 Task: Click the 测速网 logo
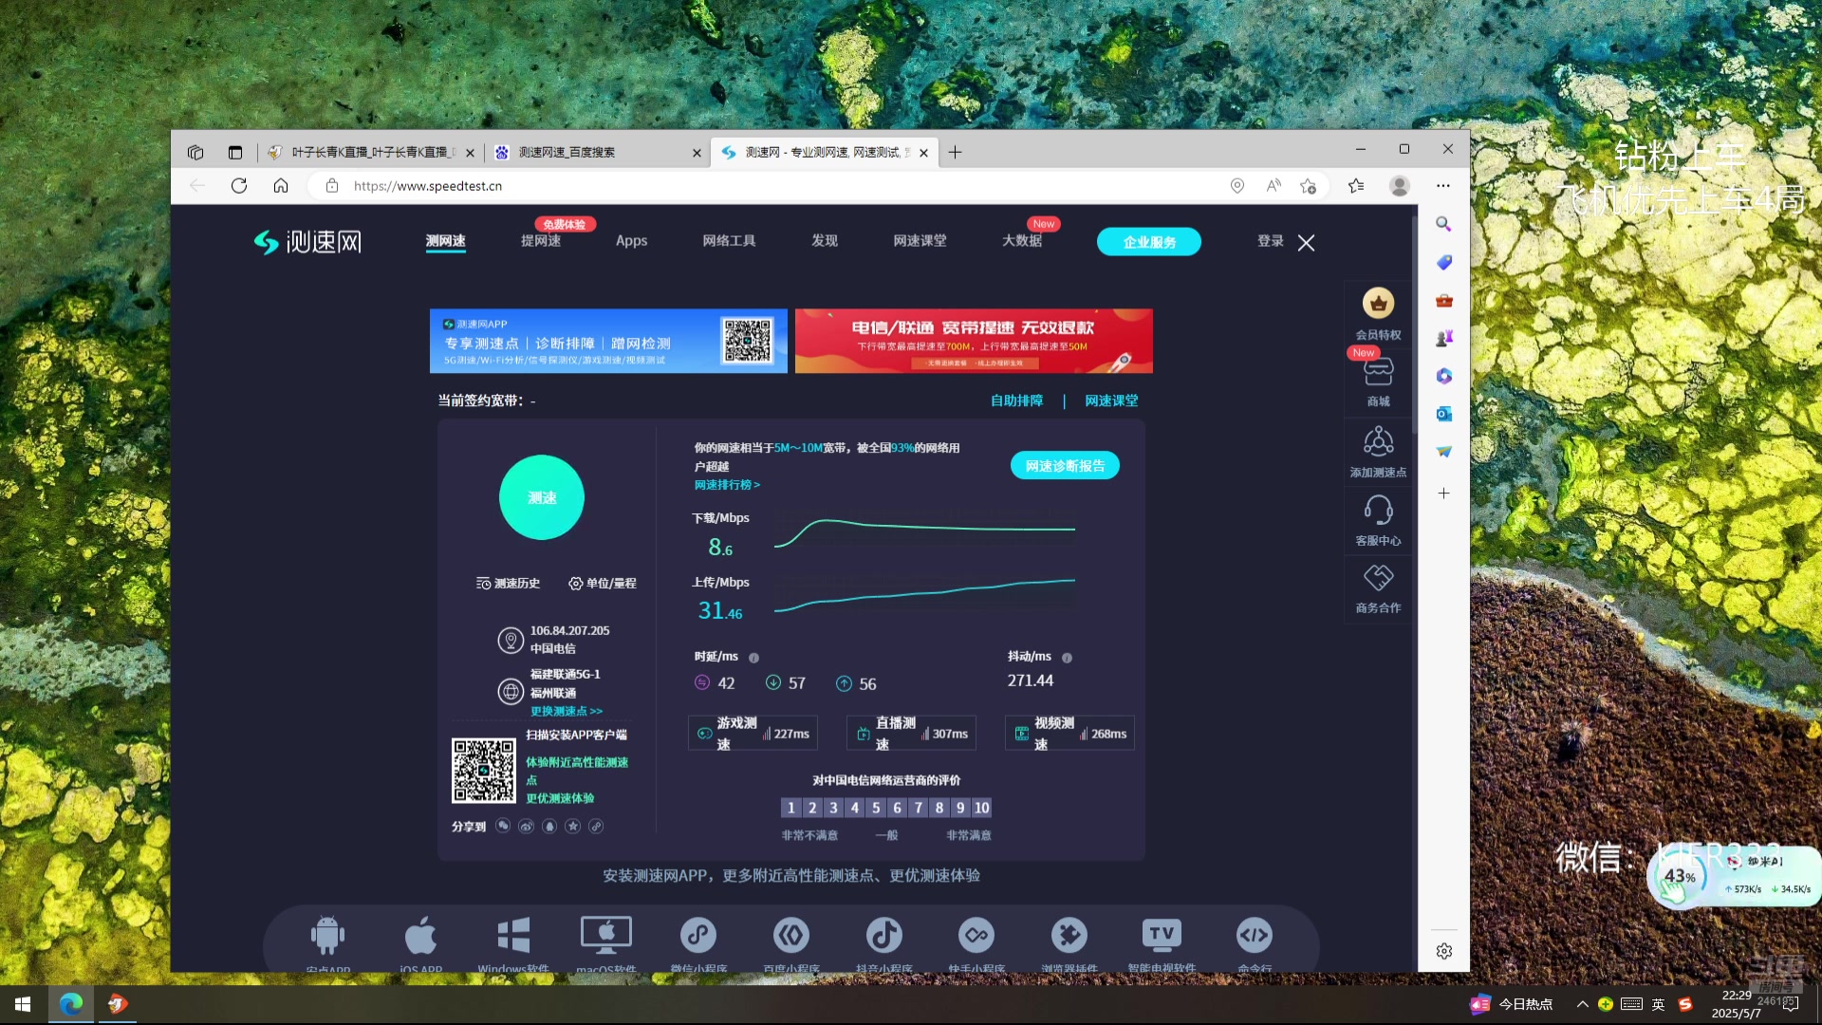pyautogui.click(x=307, y=242)
